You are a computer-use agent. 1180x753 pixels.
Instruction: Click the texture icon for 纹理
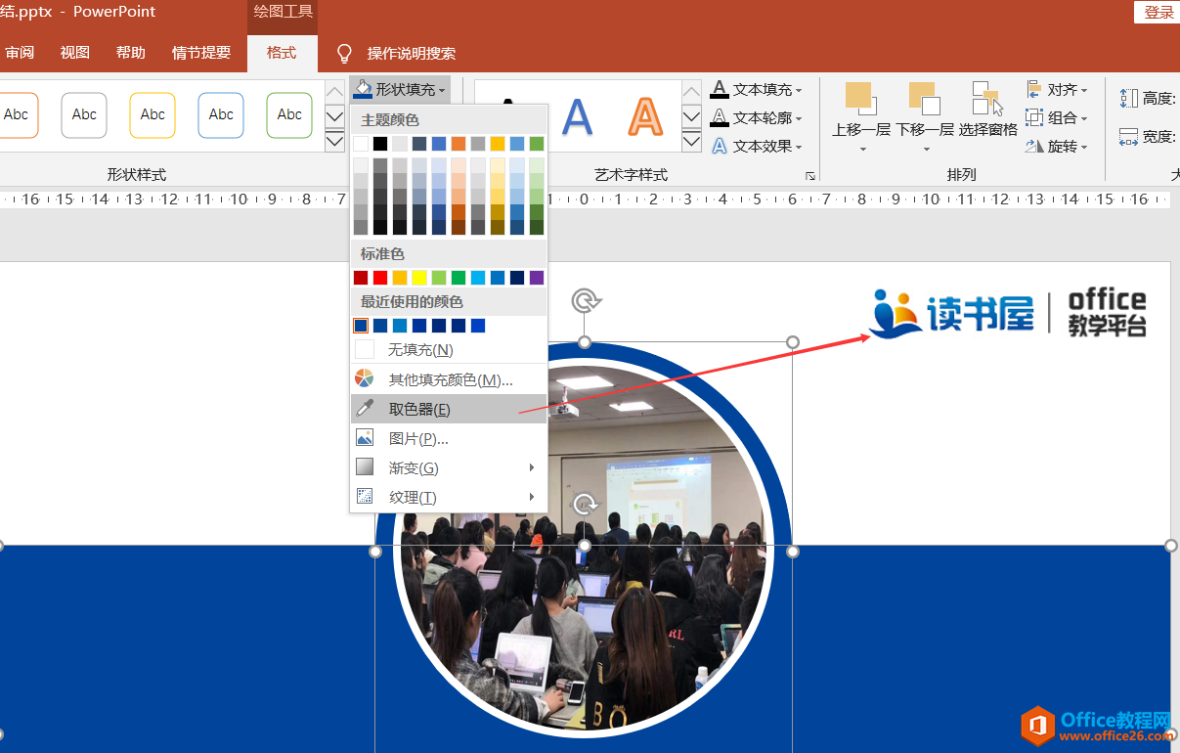pyautogui.click(x=365, y=496)
